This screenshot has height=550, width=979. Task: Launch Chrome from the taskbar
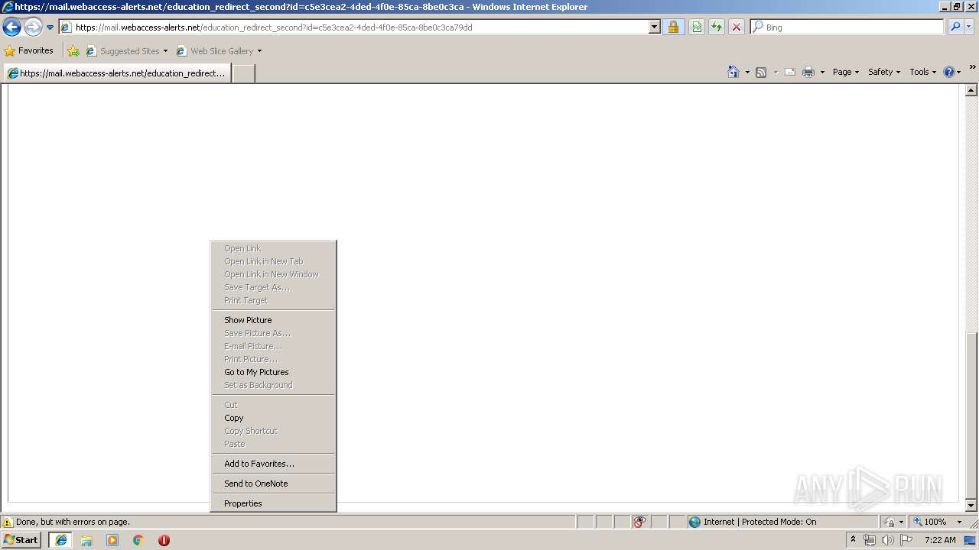[138, 540]
